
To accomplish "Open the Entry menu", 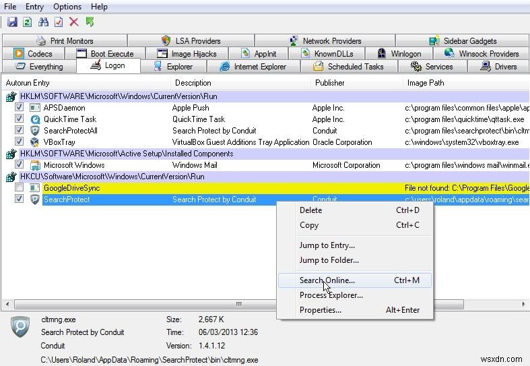I will point(34,7).
